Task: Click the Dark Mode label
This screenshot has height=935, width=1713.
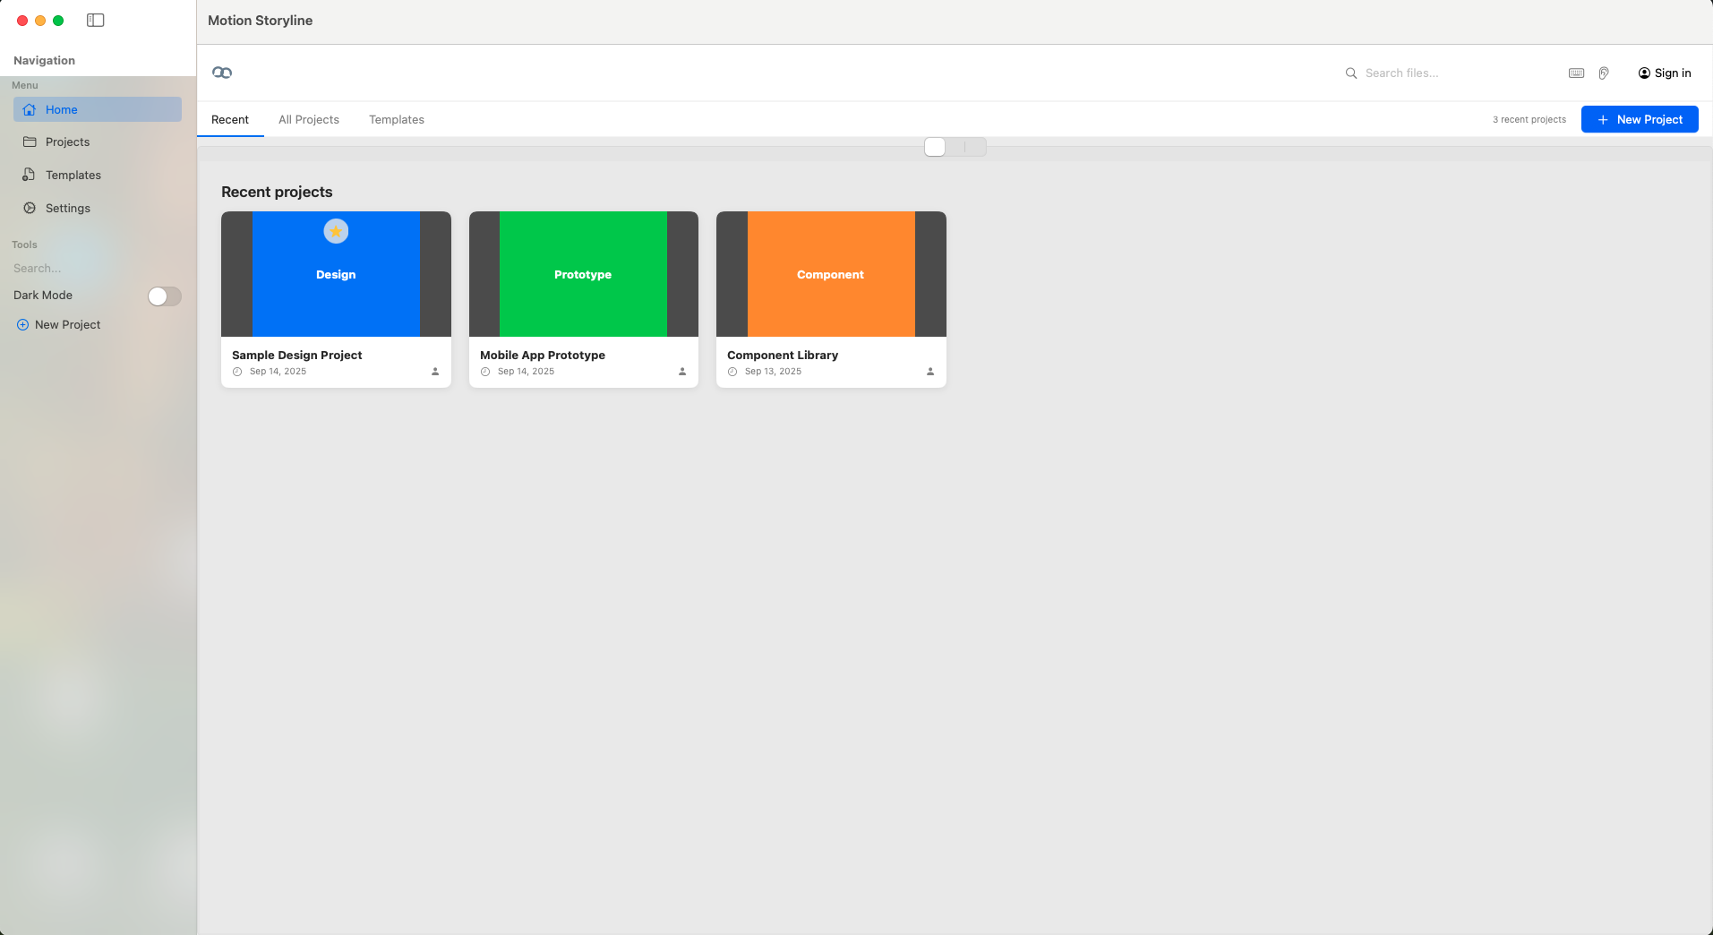Action: click(x=43, y=296)
